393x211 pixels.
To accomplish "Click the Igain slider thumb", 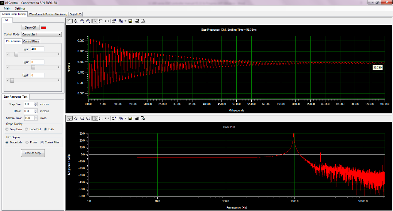I will pos(16,54).
